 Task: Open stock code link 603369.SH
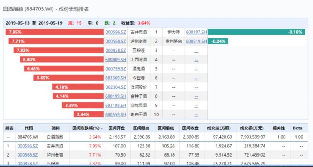point(116,78)
